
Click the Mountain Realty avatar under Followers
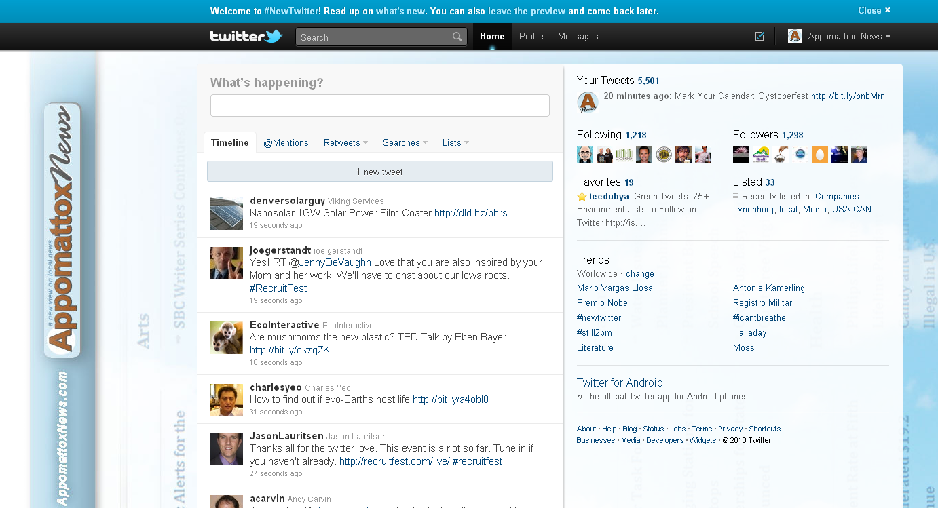tap(761, 155)
